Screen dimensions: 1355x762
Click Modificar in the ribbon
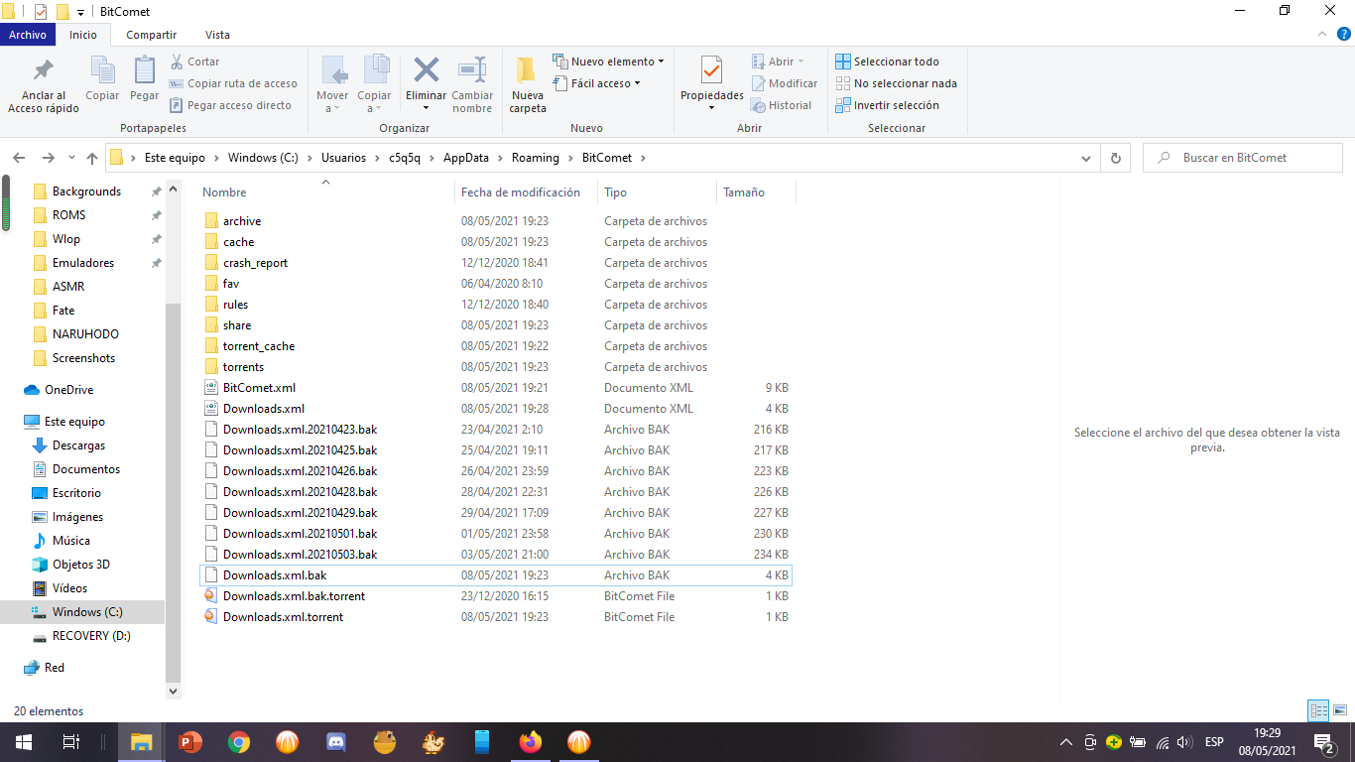click(x=785, y=83)
